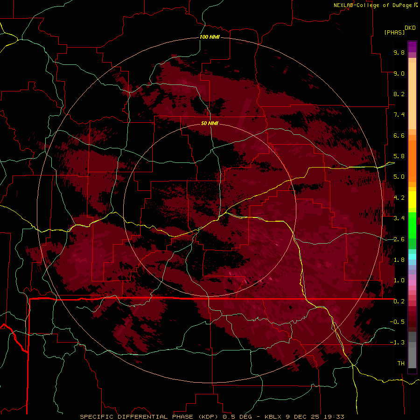Click the 'KBLX' radar station identifier

pos(273,417)
